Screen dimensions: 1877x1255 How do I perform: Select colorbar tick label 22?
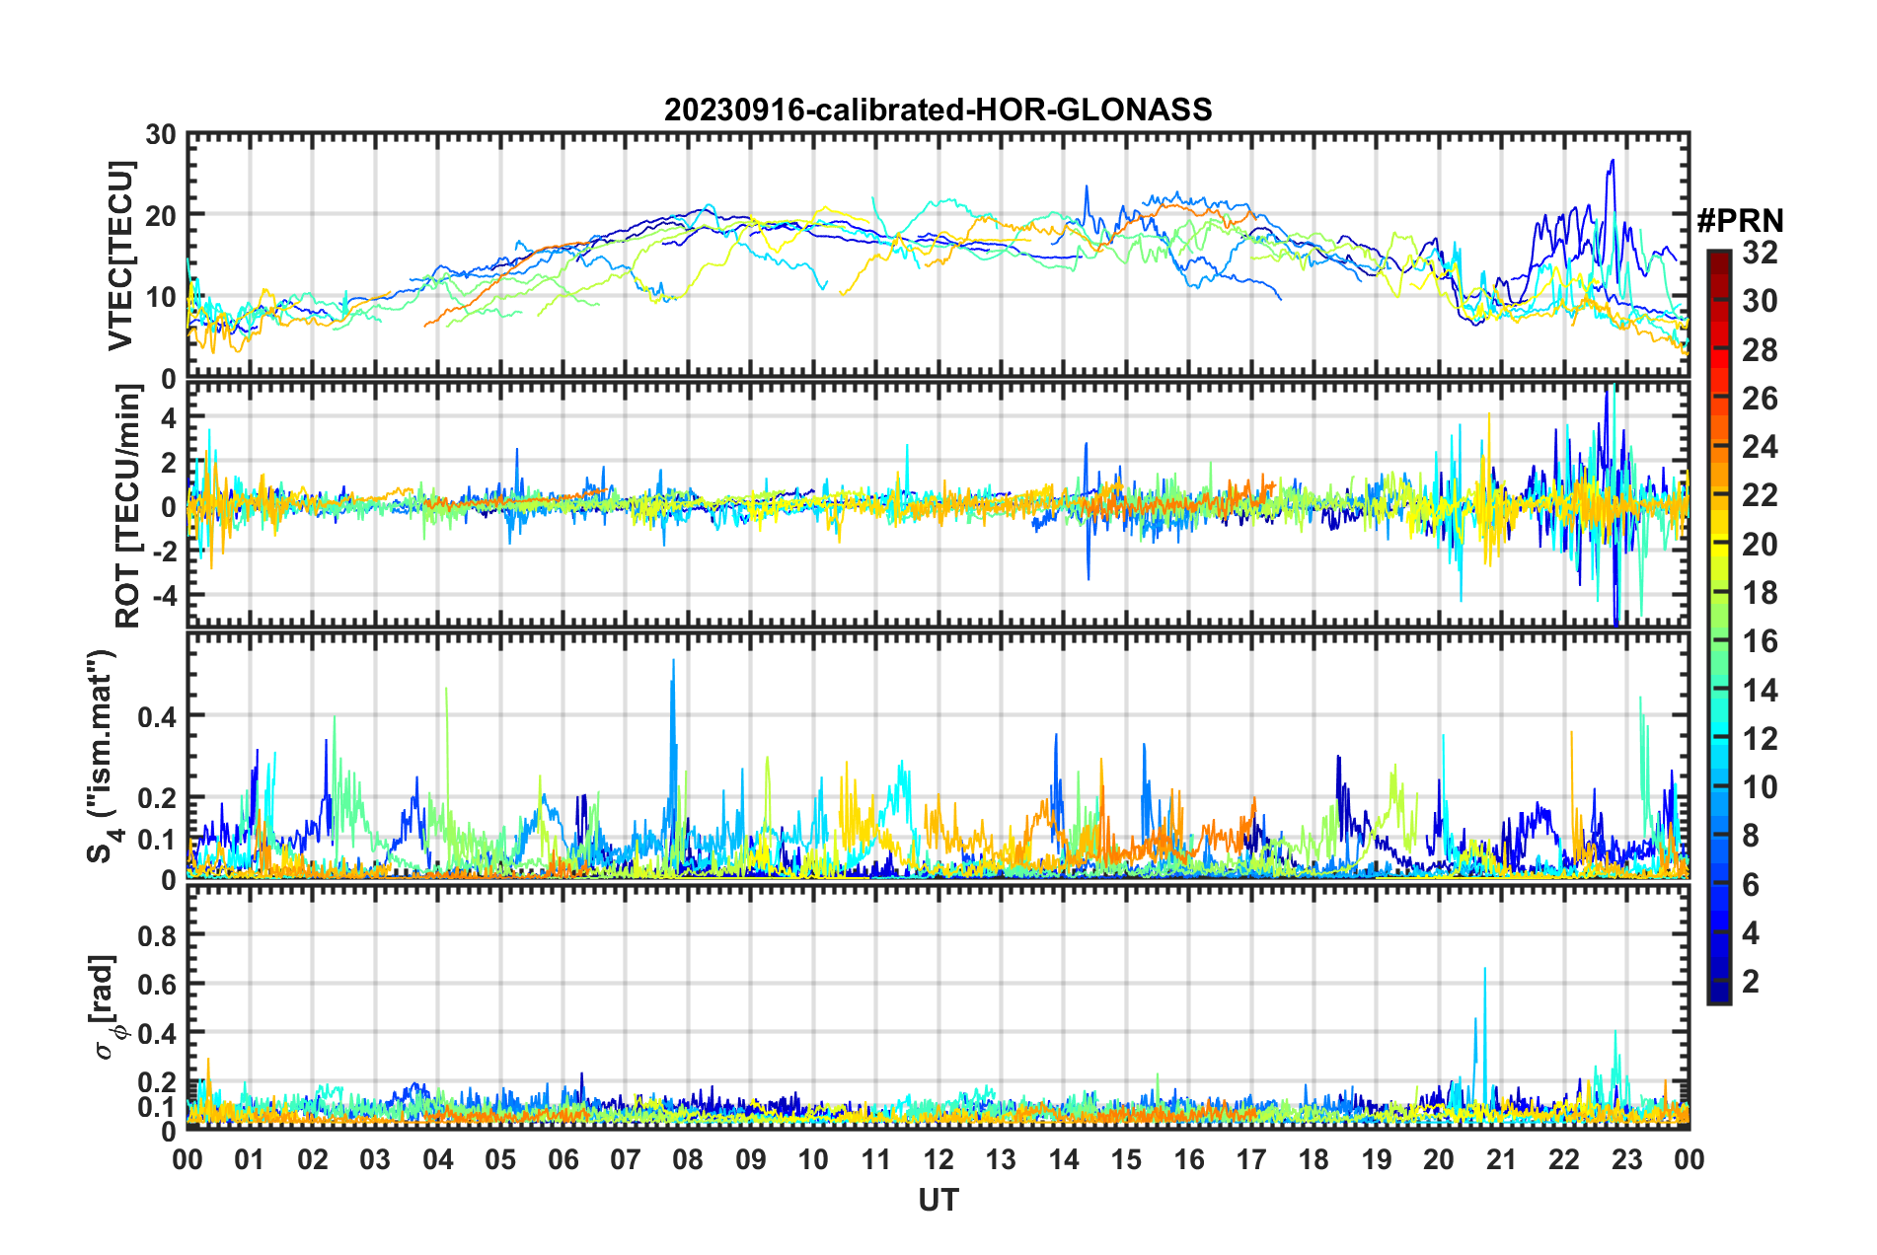point(1760,495)
